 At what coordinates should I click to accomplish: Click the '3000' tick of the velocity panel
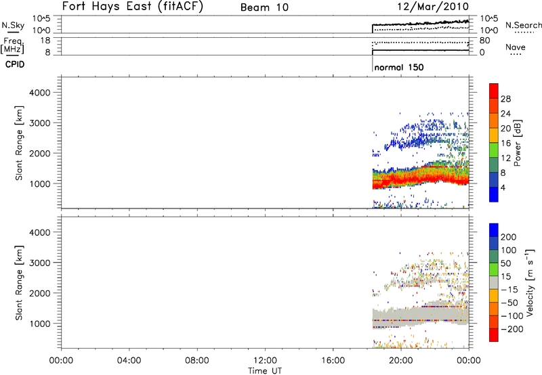pos(40,263)
